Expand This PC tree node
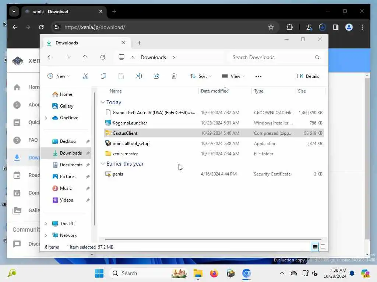The width and height of the screenshot is (377, 282). click(x=46, y=224)
